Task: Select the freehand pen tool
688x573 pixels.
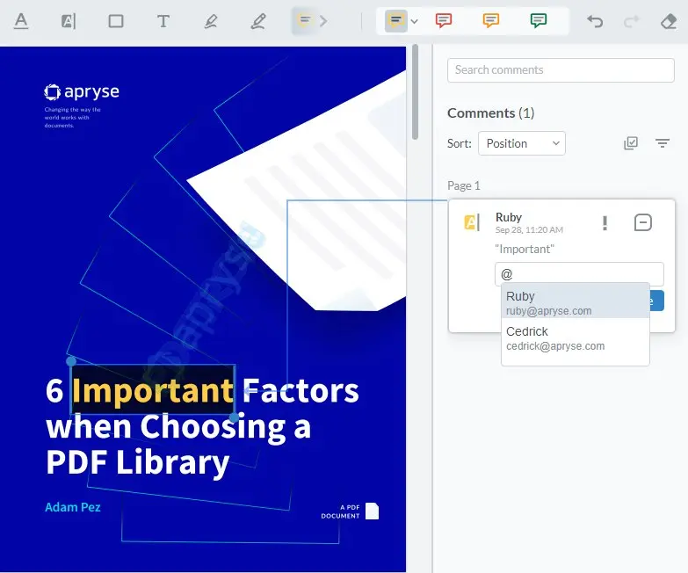Action: click(x=258, y=20)
